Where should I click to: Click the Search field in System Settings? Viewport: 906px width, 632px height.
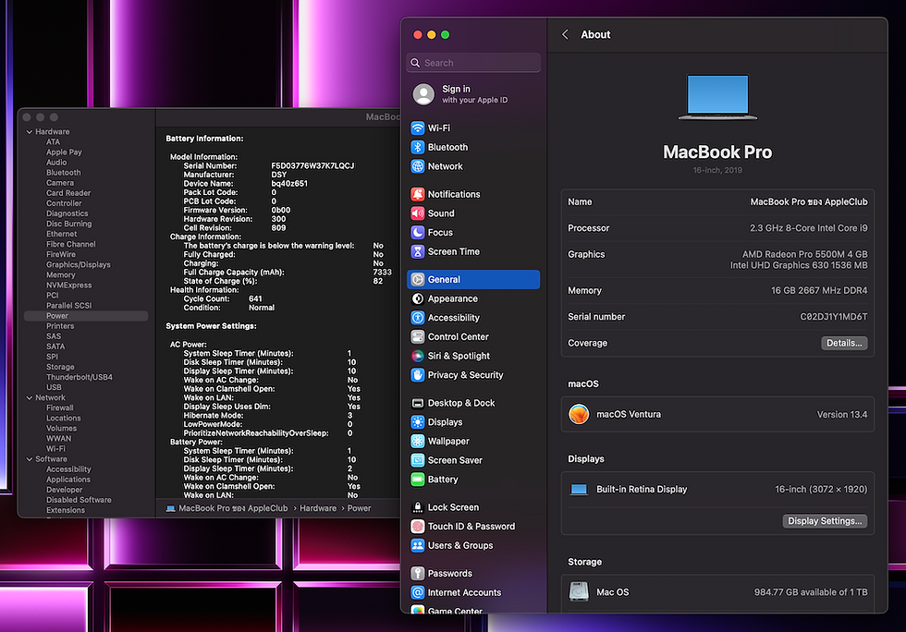473,63
